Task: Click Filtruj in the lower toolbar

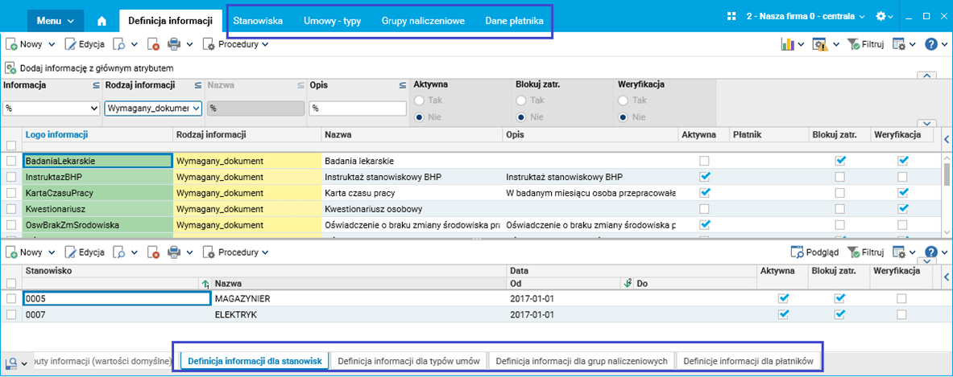Action: click(864, 252)
